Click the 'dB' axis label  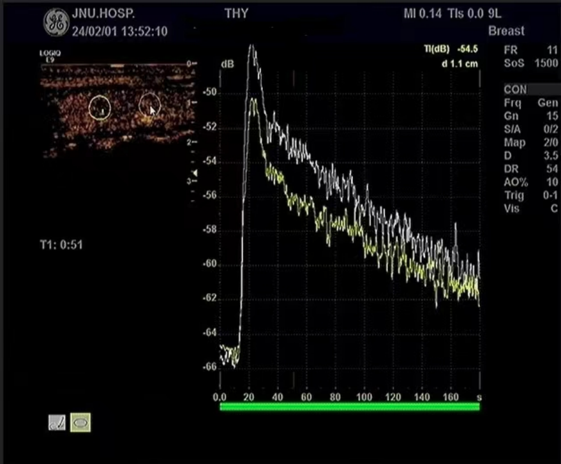(227, 64)
